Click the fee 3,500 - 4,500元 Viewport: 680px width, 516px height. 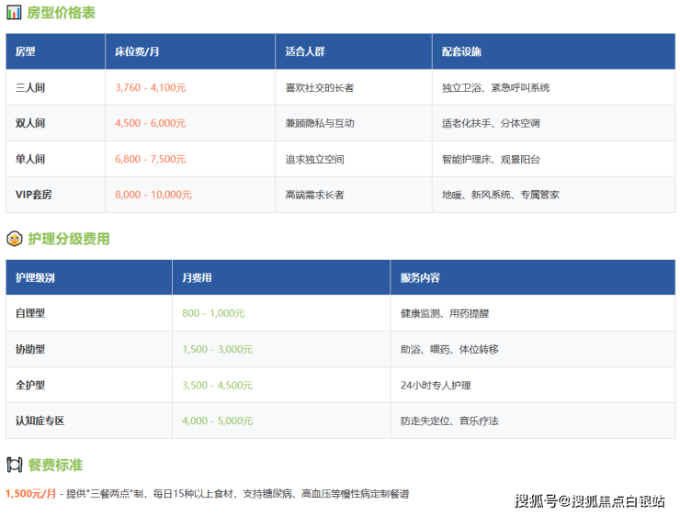tap(217, 385)
